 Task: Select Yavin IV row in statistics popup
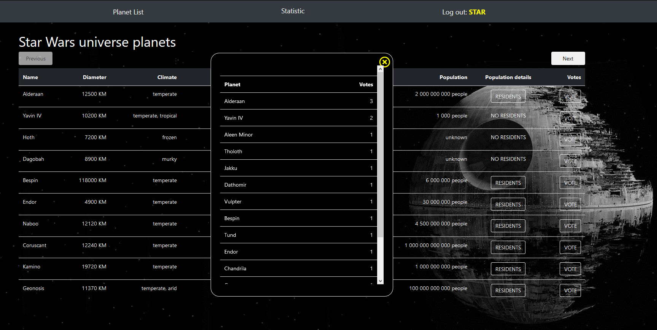(298, 118)
